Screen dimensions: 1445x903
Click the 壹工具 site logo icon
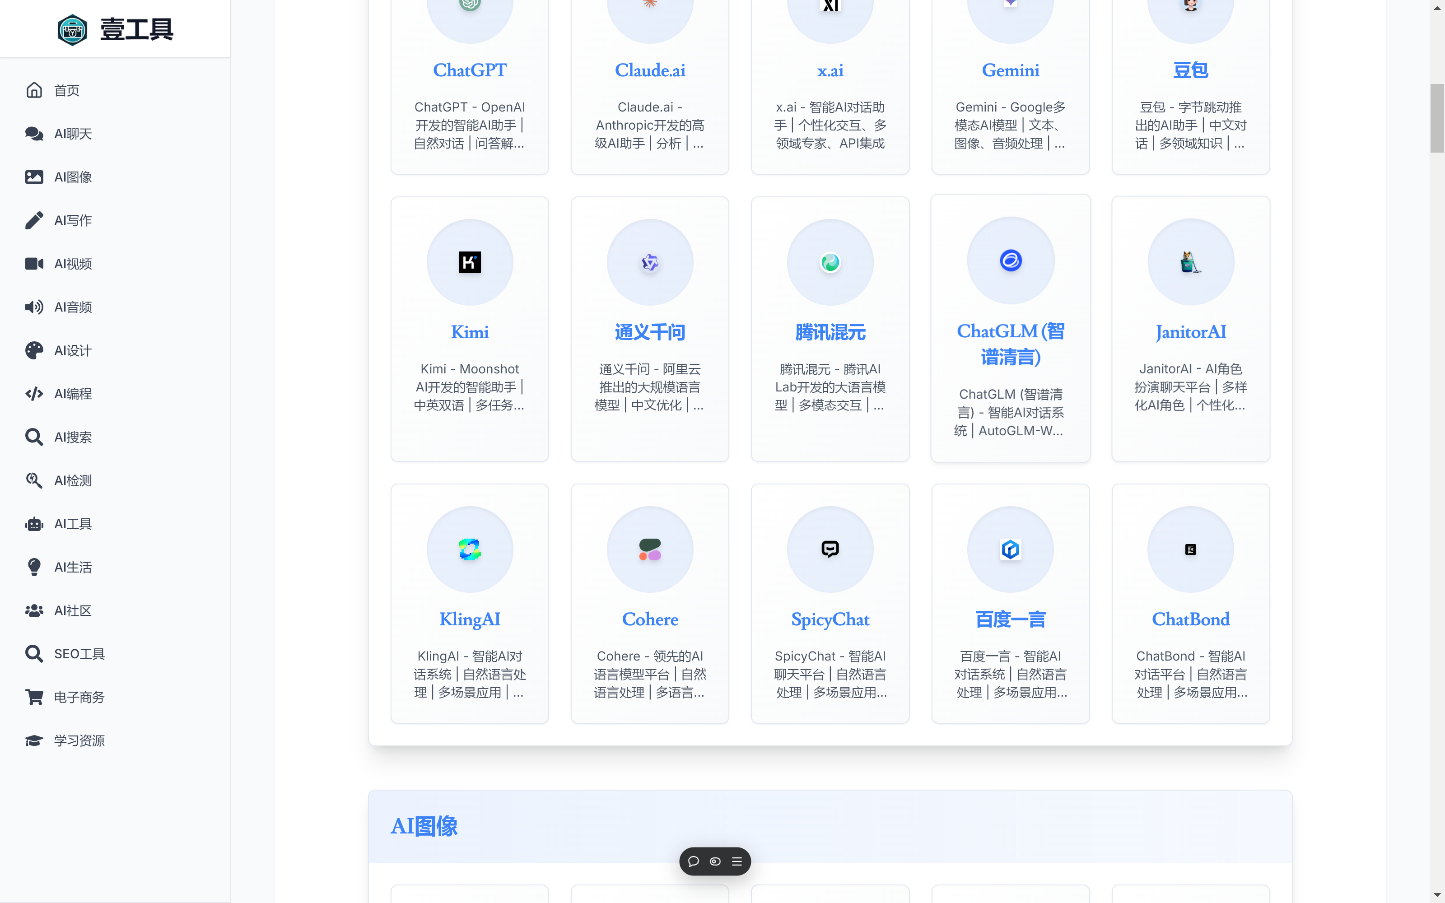(72, 29)
